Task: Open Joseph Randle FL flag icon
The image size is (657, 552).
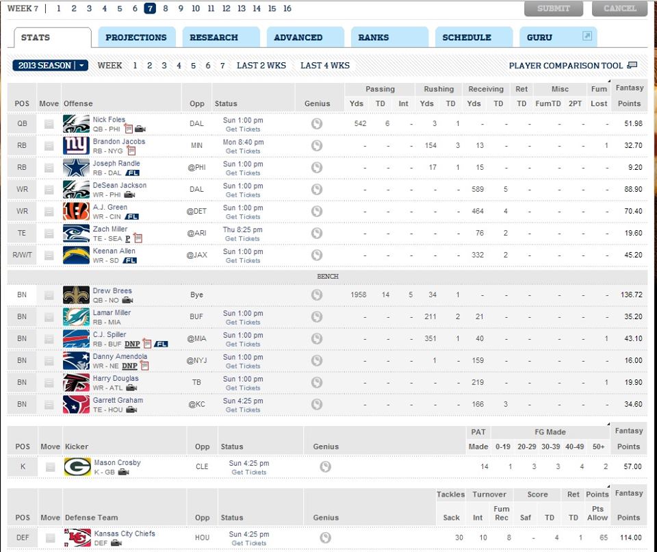Action: coord(132,173)
